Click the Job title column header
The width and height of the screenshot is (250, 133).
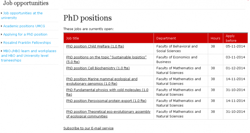(x=72, y=38)
